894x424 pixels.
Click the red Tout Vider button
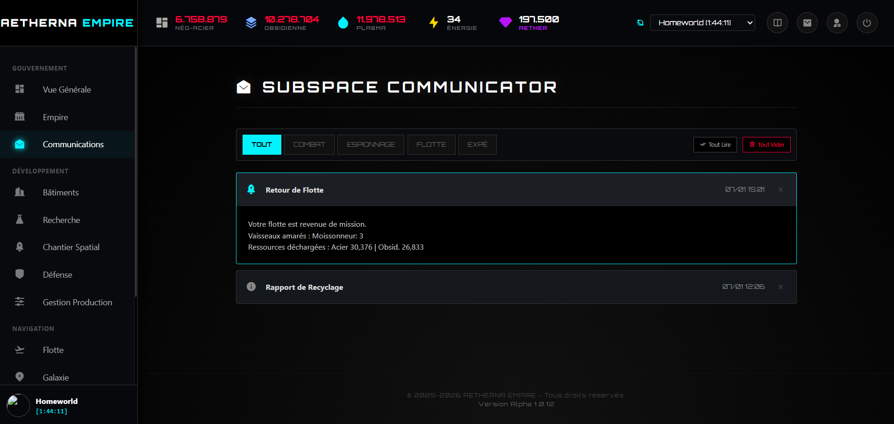tap(766, 145)
